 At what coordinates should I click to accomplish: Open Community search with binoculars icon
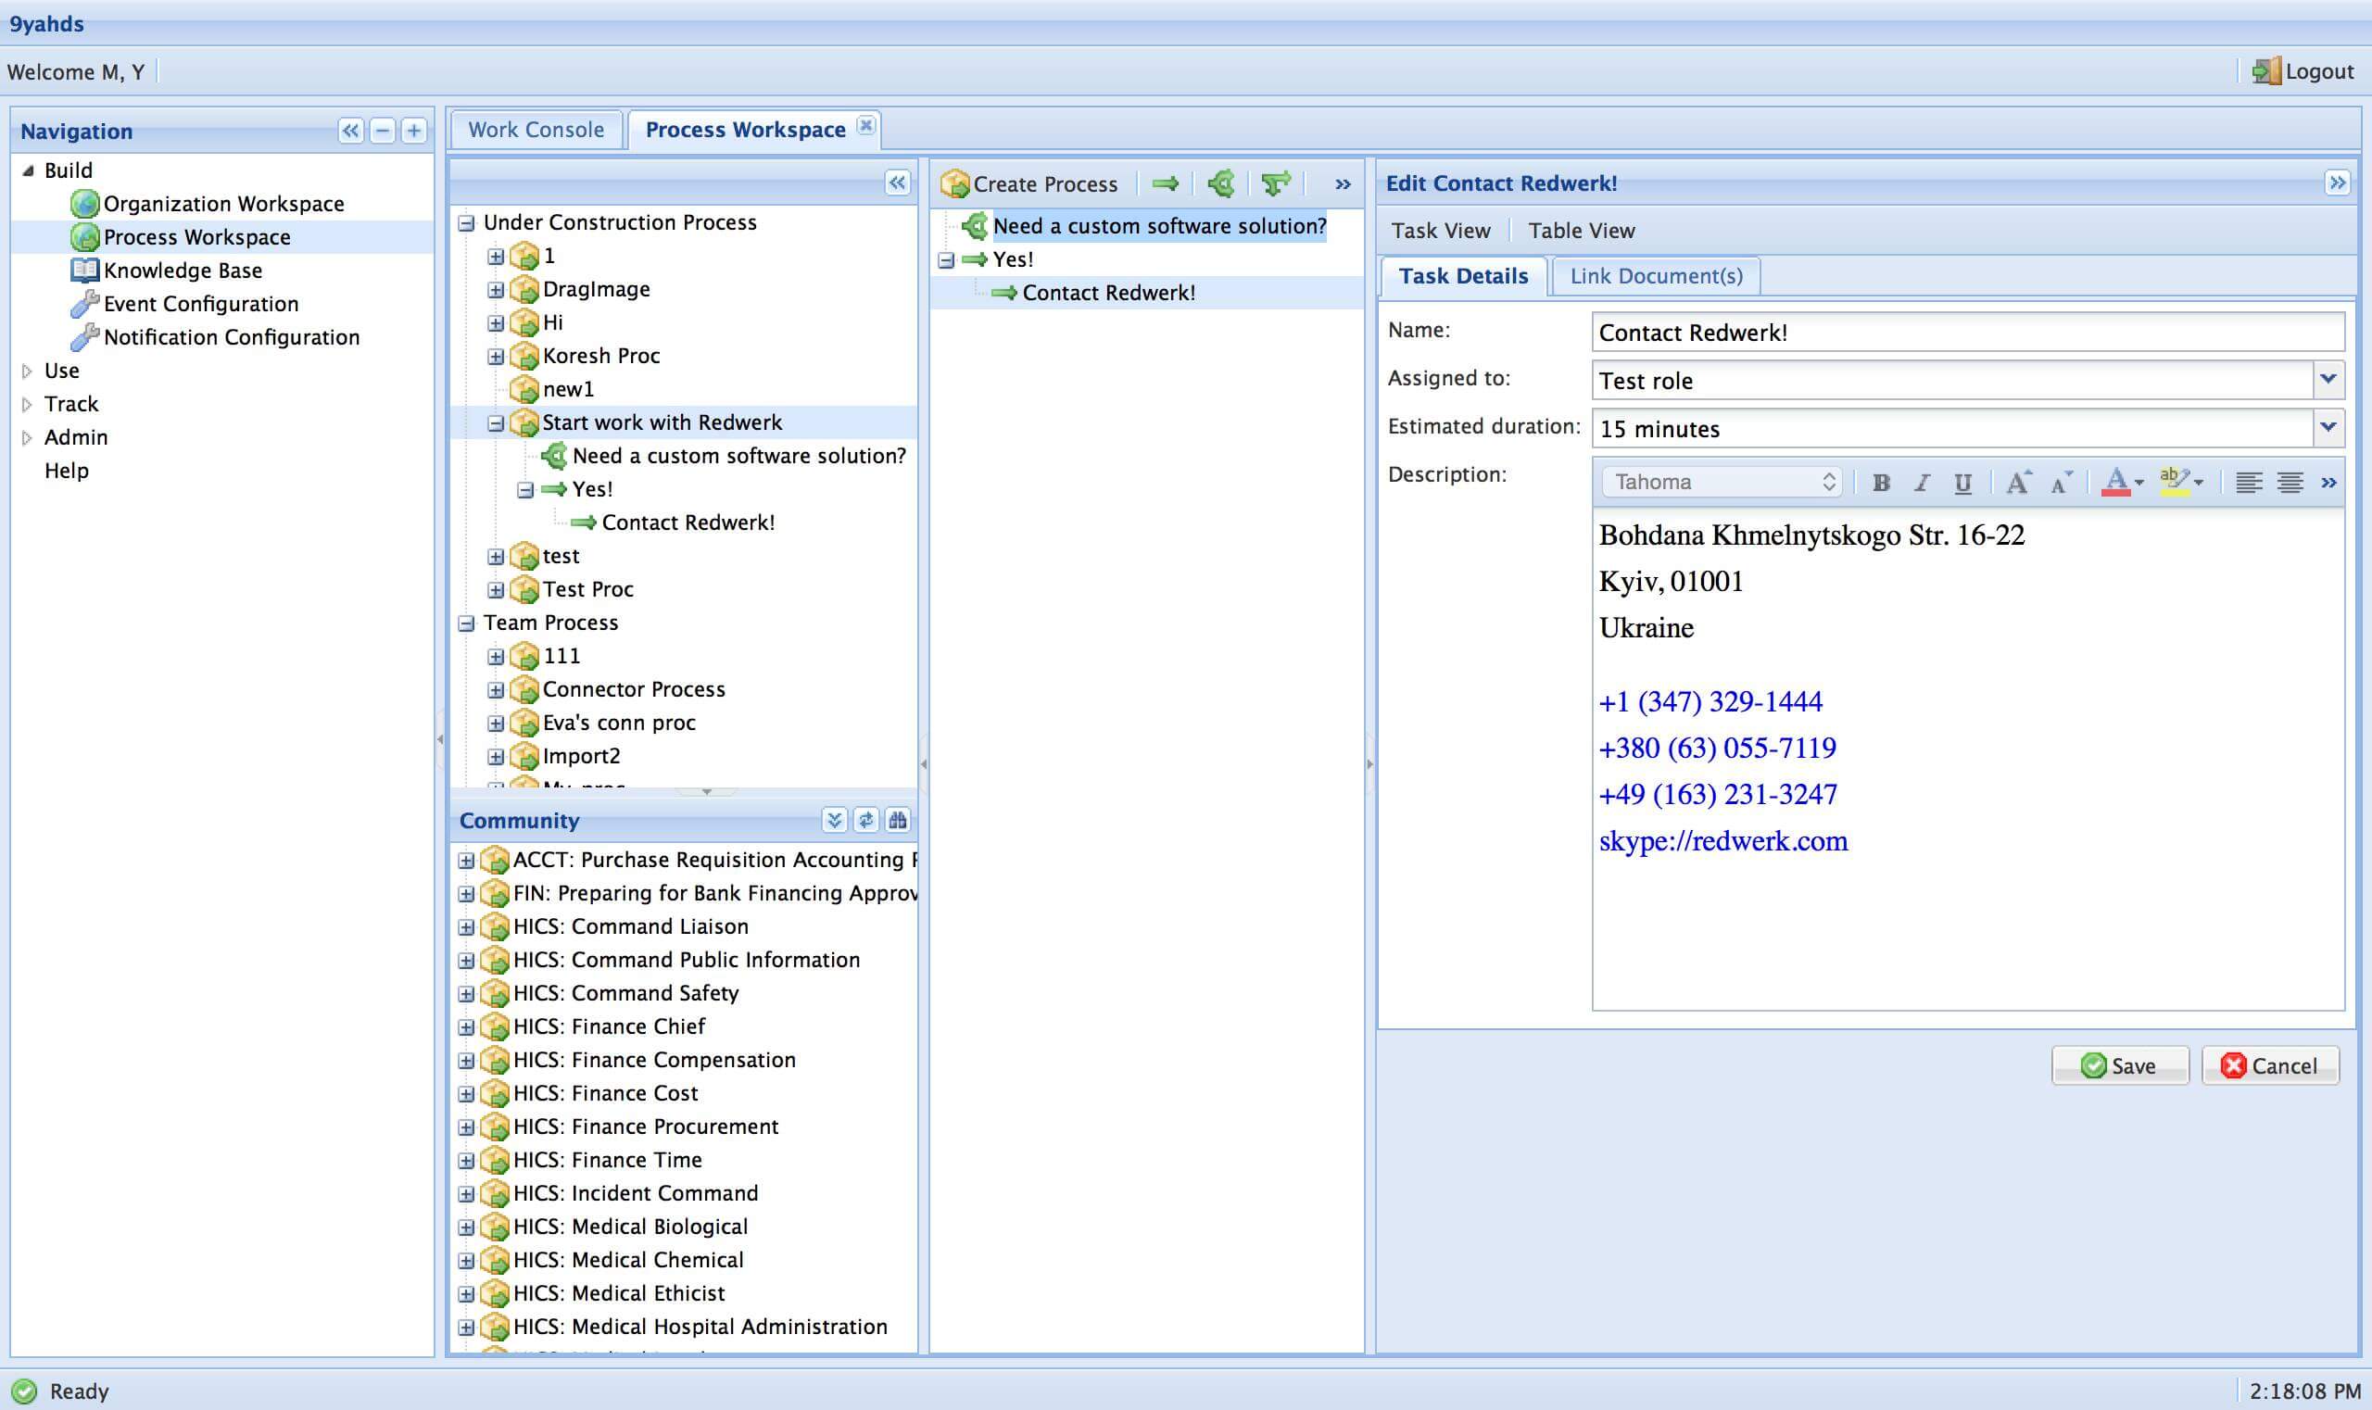pos(897,819)
